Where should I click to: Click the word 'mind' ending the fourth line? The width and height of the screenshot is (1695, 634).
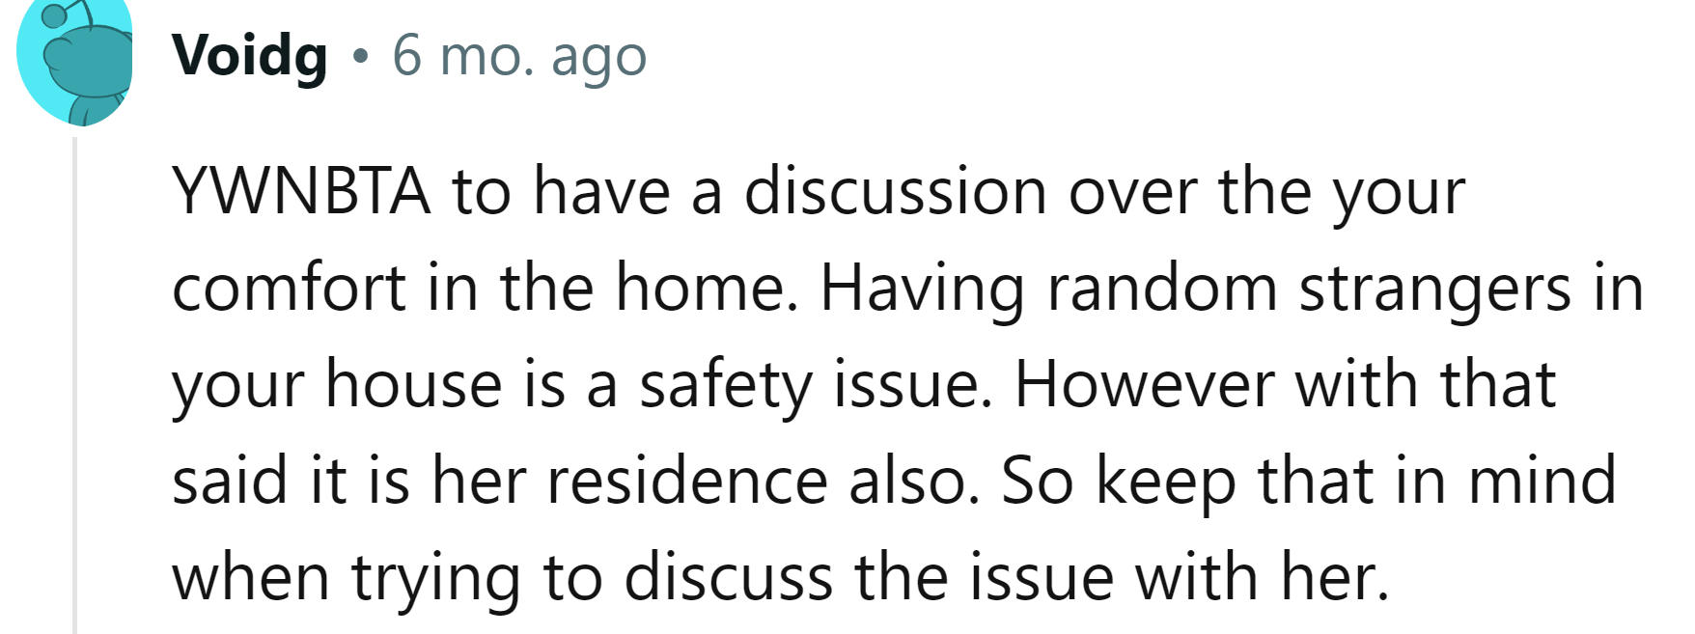(x=1542, y=481)
